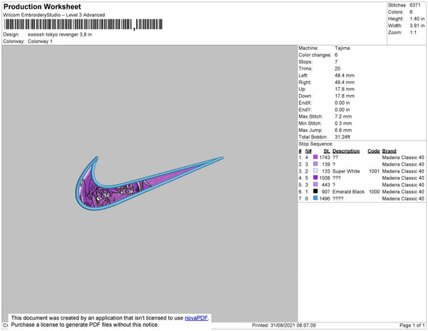The height and width of the screenshot is (331, 428).
Task: Select 'Super White' description text
Action: (x=346, y=171)
